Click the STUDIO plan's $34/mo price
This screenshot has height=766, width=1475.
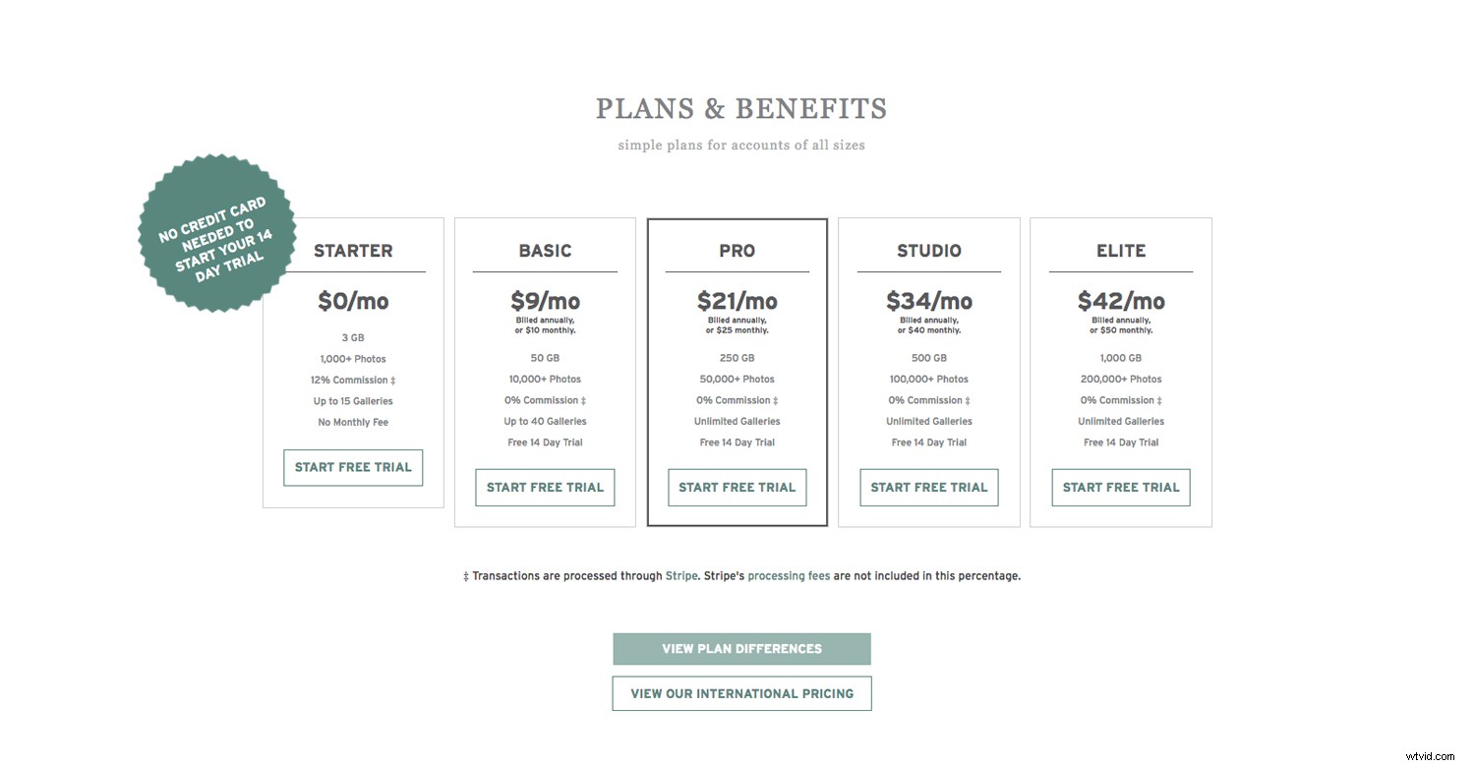tap(928, 301)
